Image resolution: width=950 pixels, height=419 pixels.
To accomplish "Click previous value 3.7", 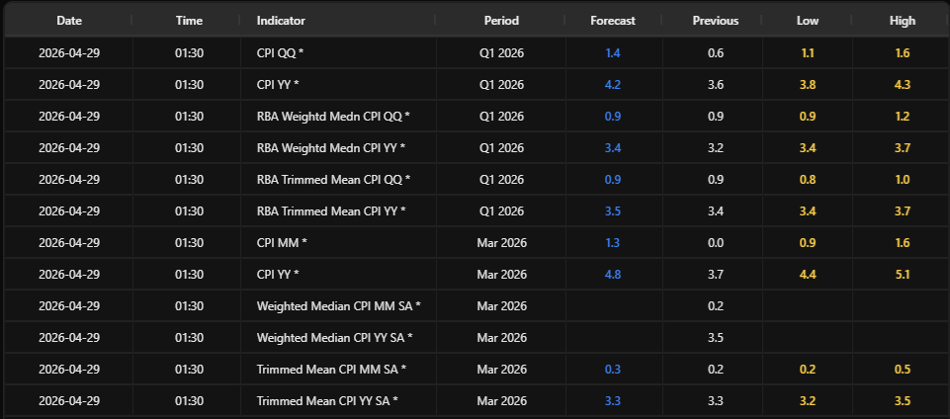I will click(x=716, y=275).
